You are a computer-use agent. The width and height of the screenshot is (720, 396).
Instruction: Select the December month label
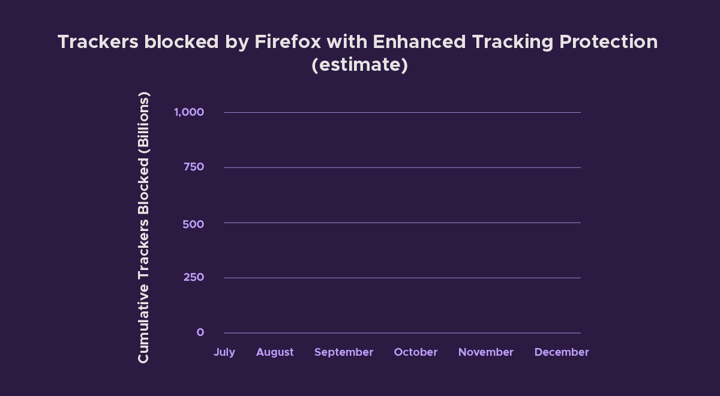[x=562, y=352]
